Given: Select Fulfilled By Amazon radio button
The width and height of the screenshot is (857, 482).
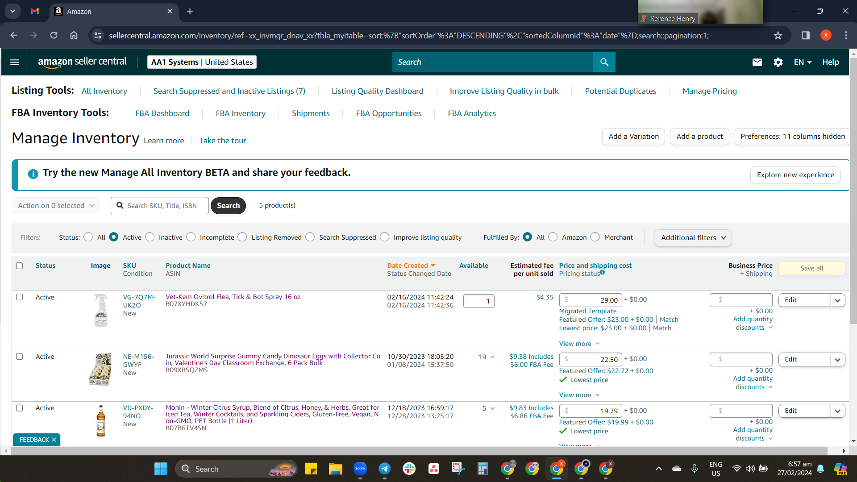Looking at the screenshot, I should click(553, 237).
